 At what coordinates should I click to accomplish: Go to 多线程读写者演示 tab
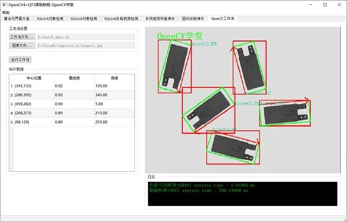pos(160,19)
